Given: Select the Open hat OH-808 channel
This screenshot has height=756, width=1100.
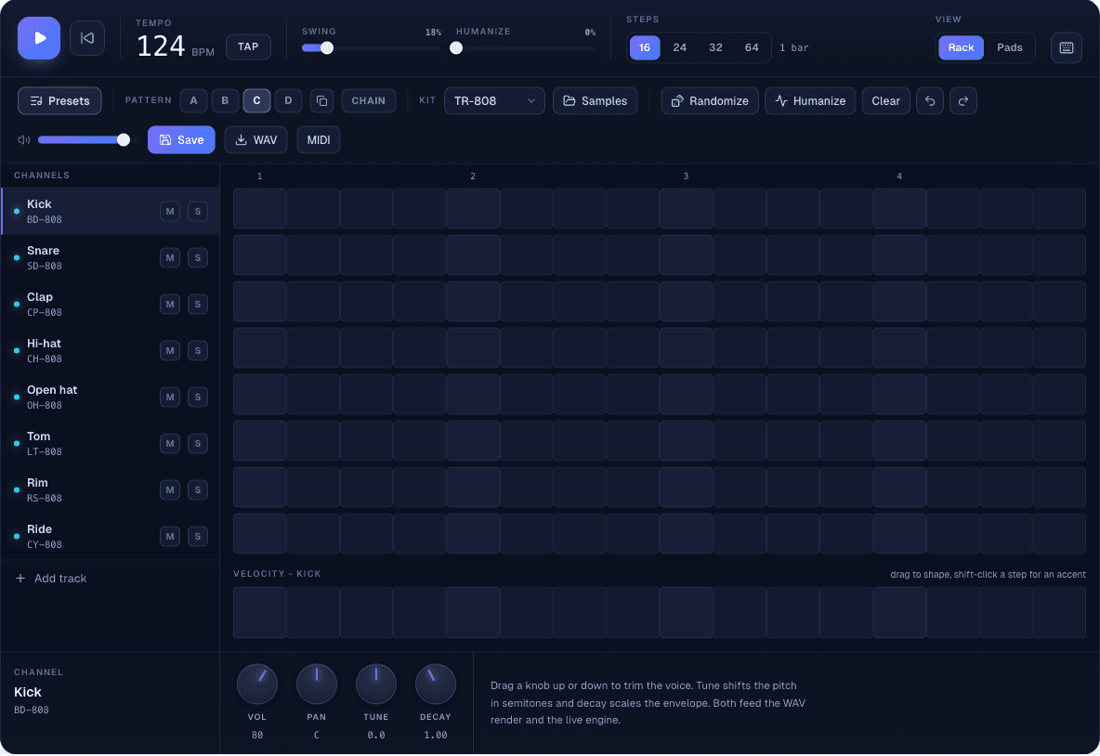Looking at the screenshot, I should click(111, 397).
